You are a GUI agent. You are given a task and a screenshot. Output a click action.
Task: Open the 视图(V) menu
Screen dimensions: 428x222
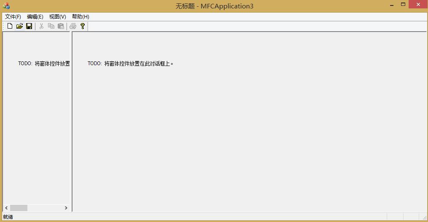58,17
